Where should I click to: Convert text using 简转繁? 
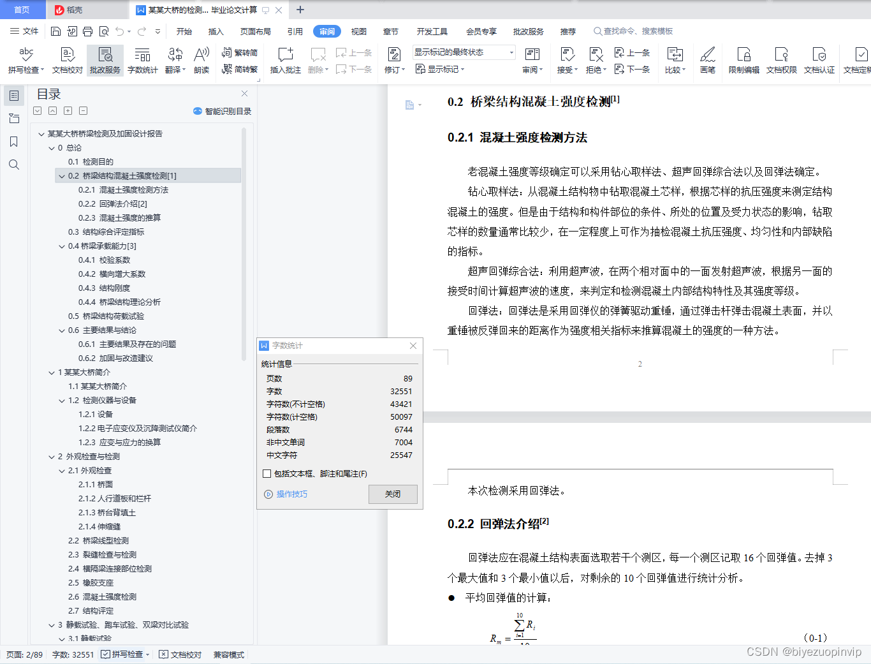[240, 69]
